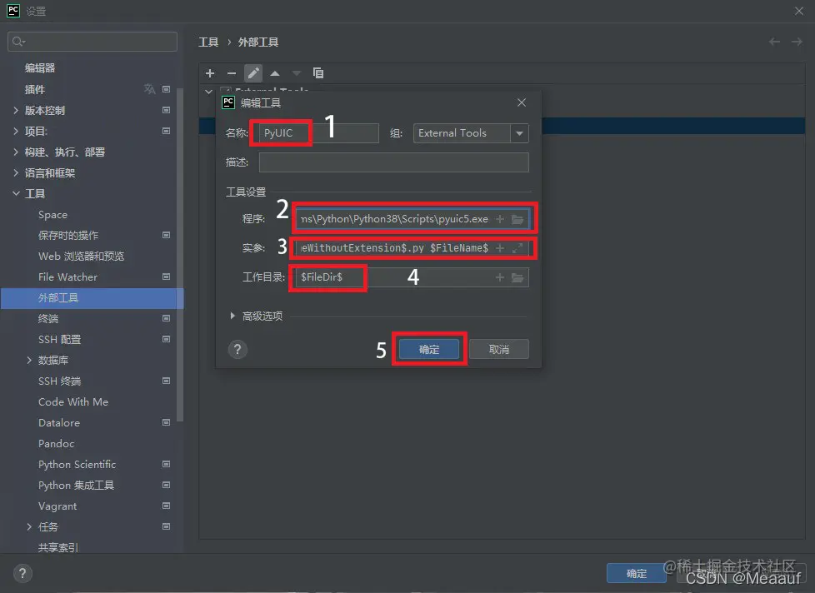
Task: Click help question mark in settings window
Action: [x=22, y=573]
